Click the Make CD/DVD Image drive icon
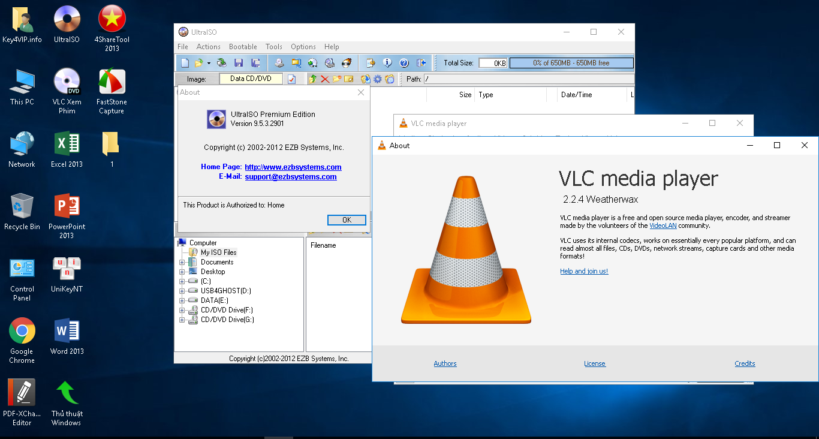Viewport: 819px width, 439px height. [x=279, y=63]
